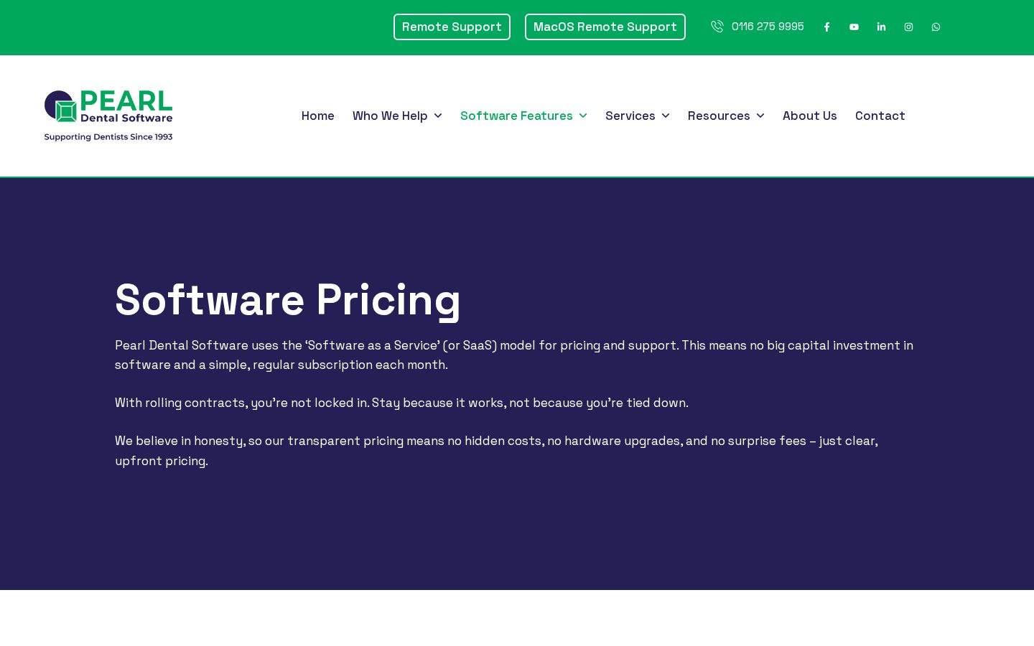1034x646 pixels.
Task: Expand the Resources chevron
Action: coord(760,116)
